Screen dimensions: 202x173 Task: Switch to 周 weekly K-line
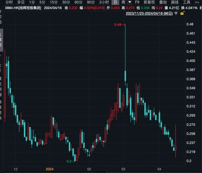pyautogui.click(x=123, y=2)
